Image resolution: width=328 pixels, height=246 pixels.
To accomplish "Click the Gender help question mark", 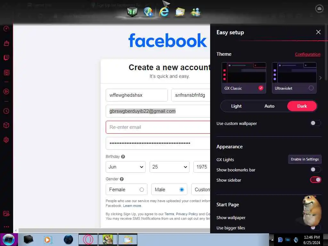I will 122,179.
